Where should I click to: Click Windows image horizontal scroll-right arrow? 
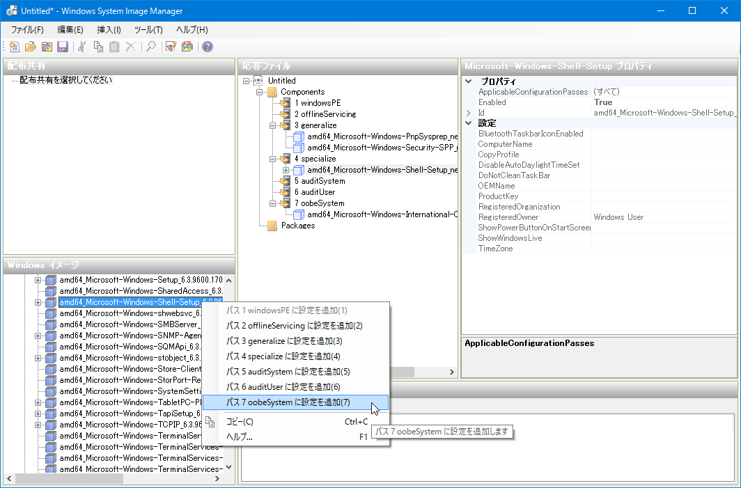pyautogui.click(x=217, y=478)
